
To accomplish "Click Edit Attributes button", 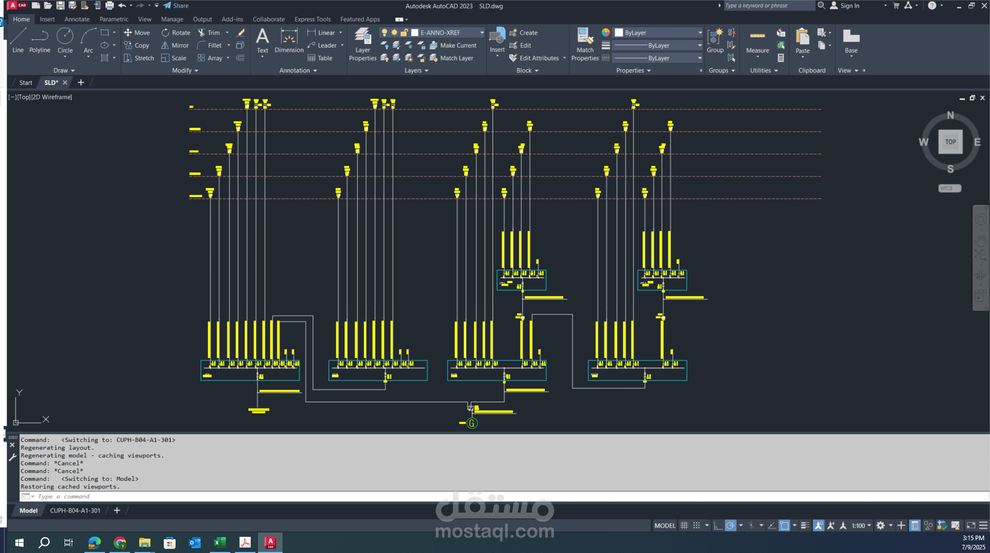I will 534,58.
